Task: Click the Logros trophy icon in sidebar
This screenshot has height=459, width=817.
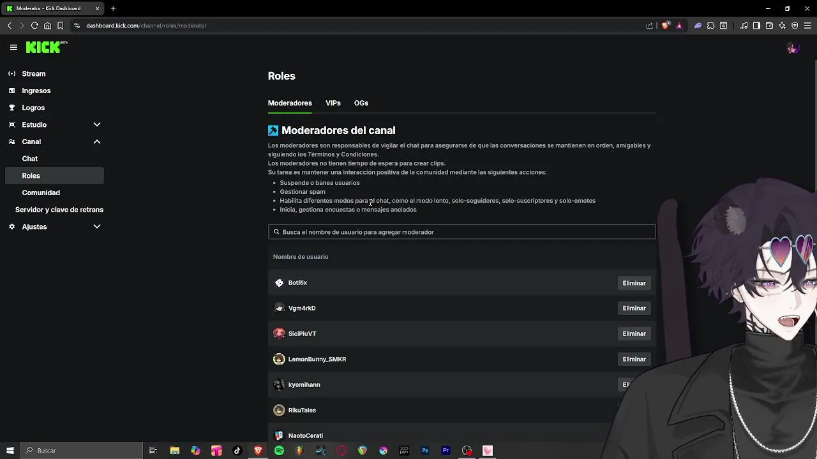Action: tap(11, 108)
